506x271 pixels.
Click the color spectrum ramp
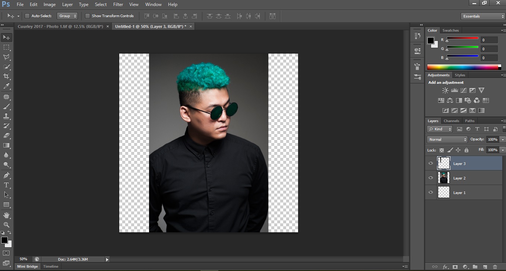[464, 67]
